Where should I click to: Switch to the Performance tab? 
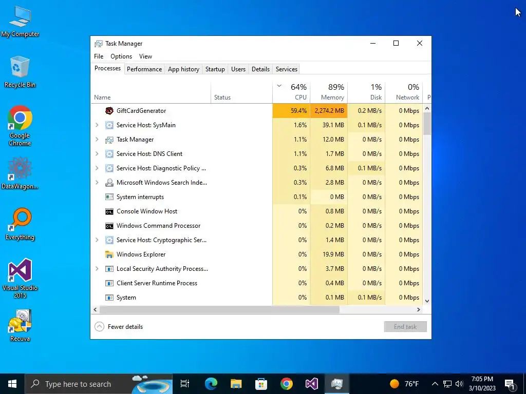tap(144, 69)
